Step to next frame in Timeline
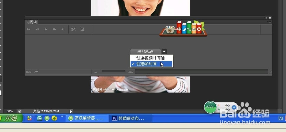This screenshot has width=286, height=132. 55,29
